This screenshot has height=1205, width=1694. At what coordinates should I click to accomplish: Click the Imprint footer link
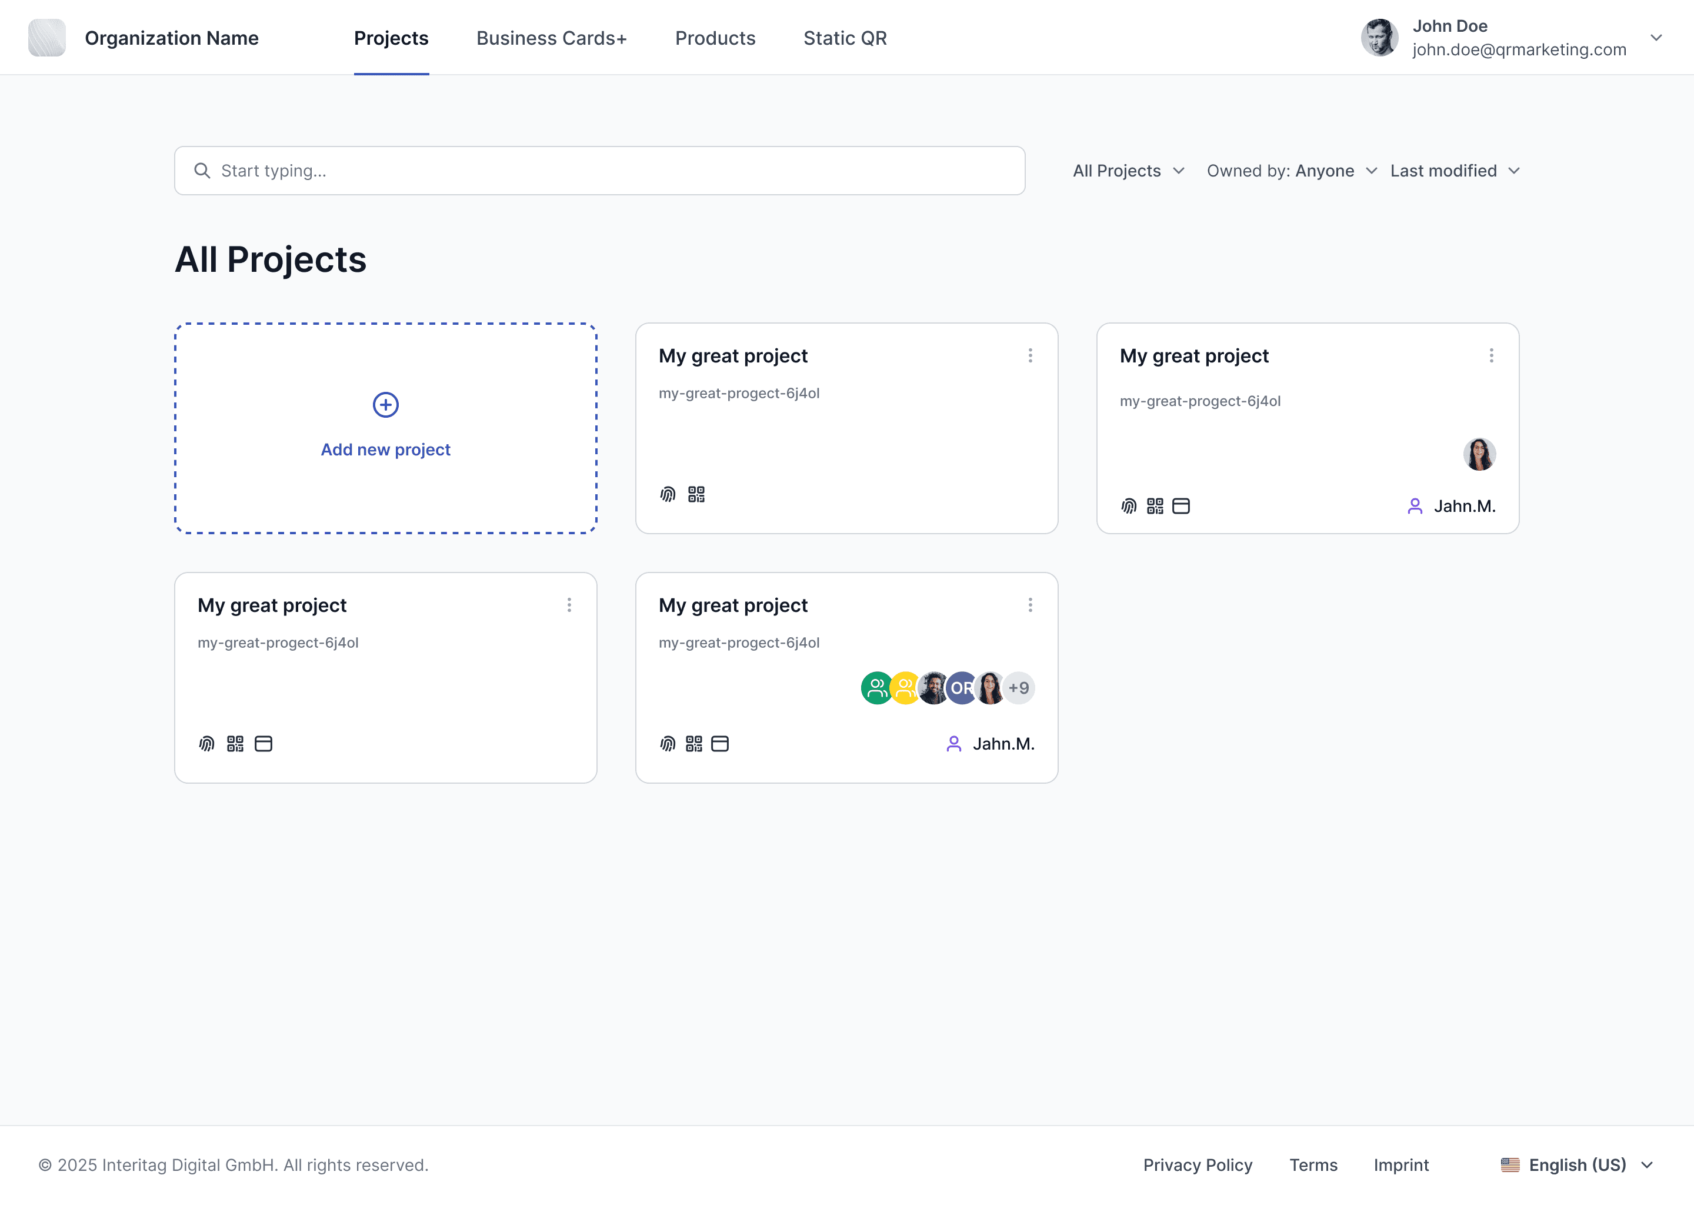tap(1400, 1165)
